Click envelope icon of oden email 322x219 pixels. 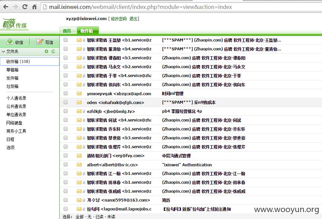pos(79,102)
